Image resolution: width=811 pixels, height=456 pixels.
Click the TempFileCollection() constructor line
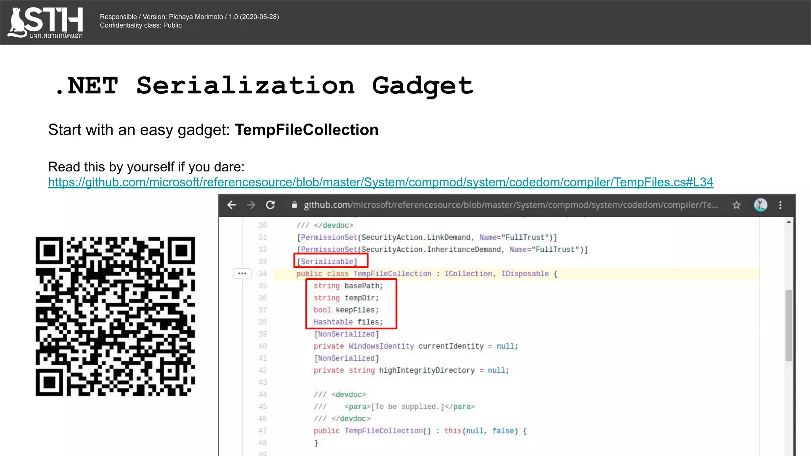coord(420,431)
